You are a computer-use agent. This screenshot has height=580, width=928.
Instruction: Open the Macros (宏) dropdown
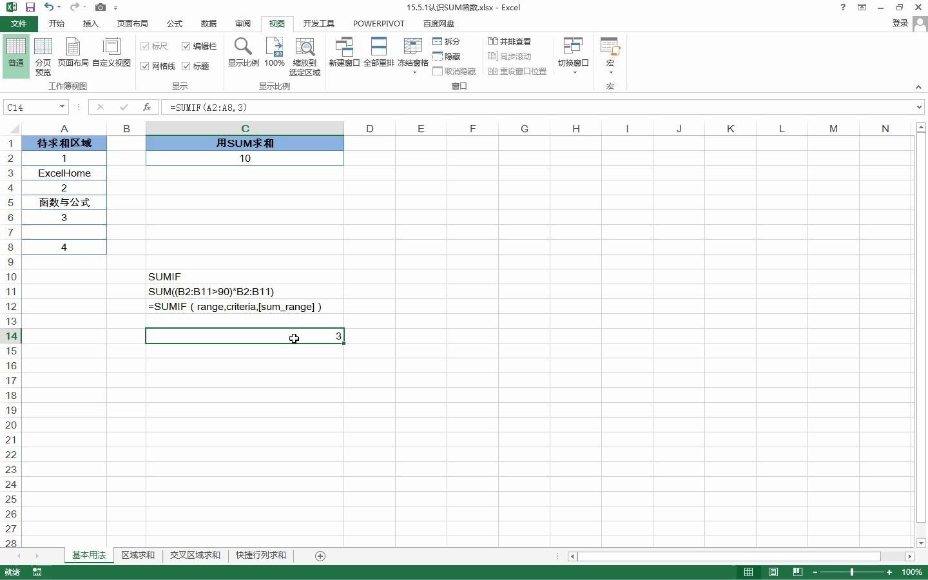pos(610,56)
